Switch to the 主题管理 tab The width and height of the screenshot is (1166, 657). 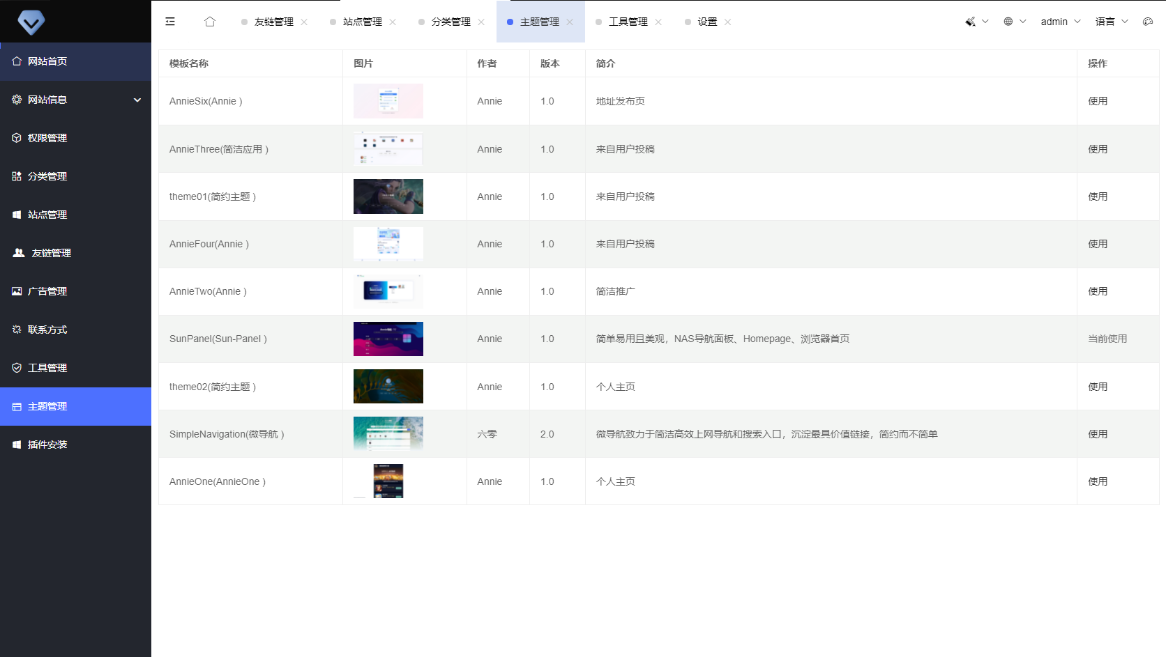[539, 22]
